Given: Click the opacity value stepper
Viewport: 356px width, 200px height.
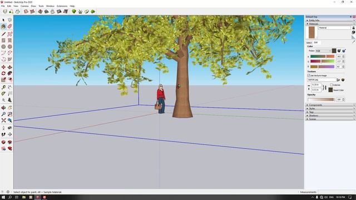Looking at the screenshot, I should (343, 99).
